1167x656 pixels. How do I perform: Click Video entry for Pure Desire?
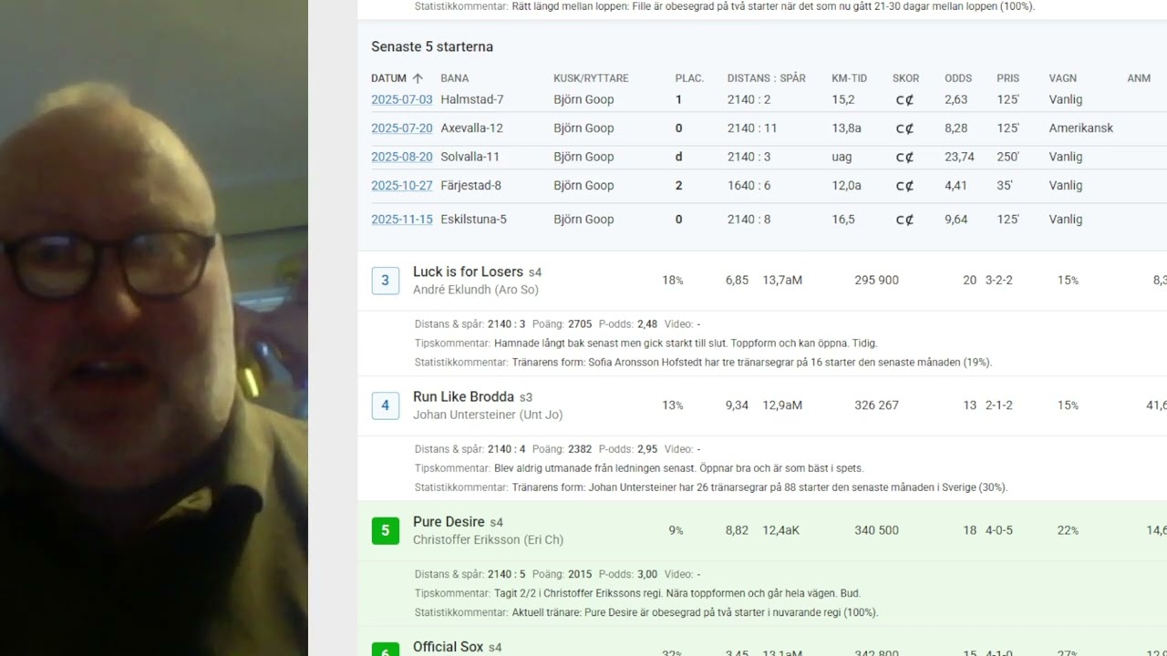click(x=682, y=575)
